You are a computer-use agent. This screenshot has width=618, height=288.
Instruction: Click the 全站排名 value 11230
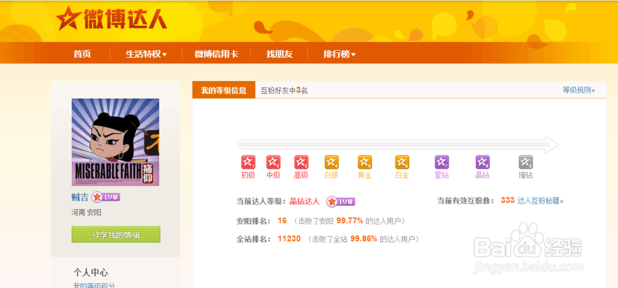(x=289, y=239)
